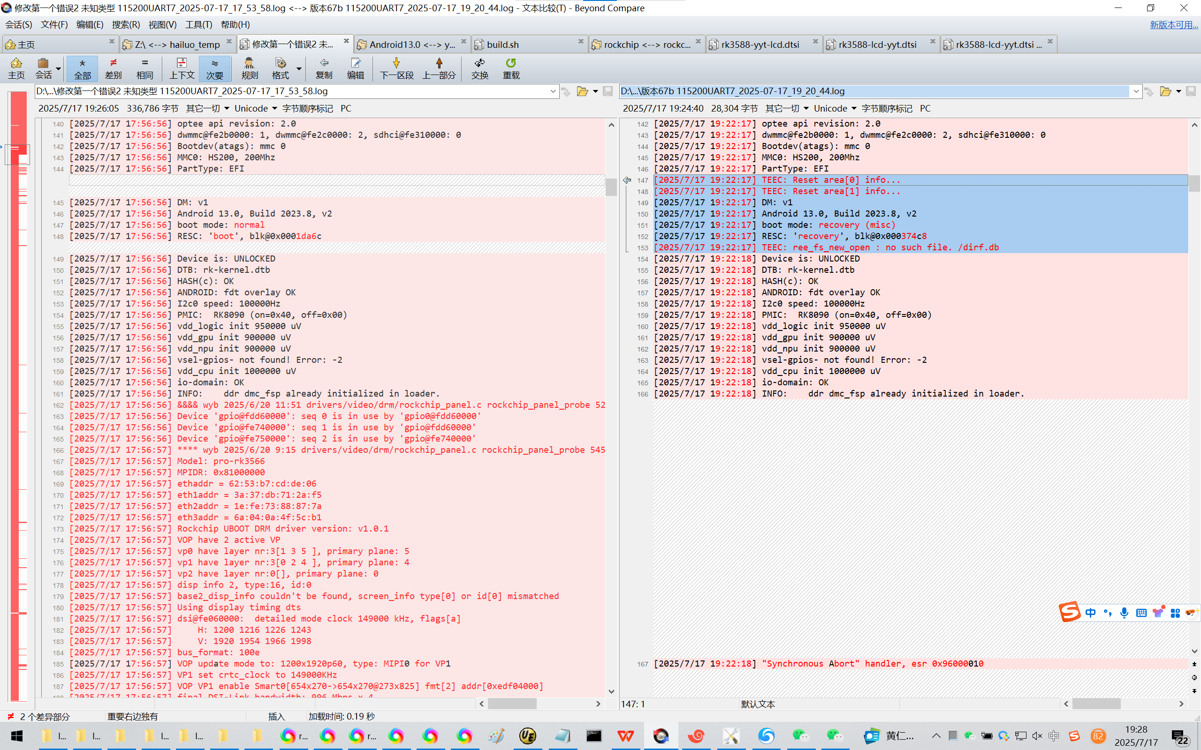Toggle Minor (次要) differences button

(214, 68)
